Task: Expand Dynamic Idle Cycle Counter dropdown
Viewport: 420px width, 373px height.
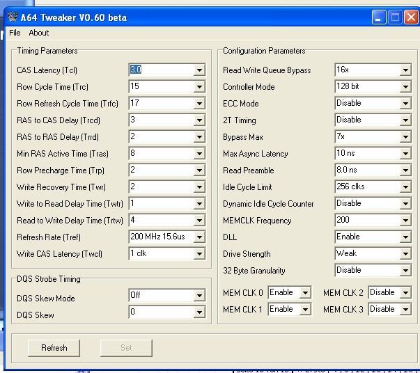Action: point(405,204)
